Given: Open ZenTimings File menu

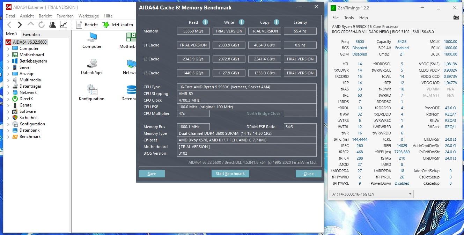Looking at the screenshot, I should (x=336, y=18).
